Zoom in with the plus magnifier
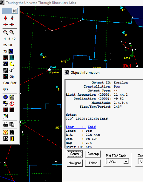The height and width of the screenshot is (182, 143). coord(5,33)
